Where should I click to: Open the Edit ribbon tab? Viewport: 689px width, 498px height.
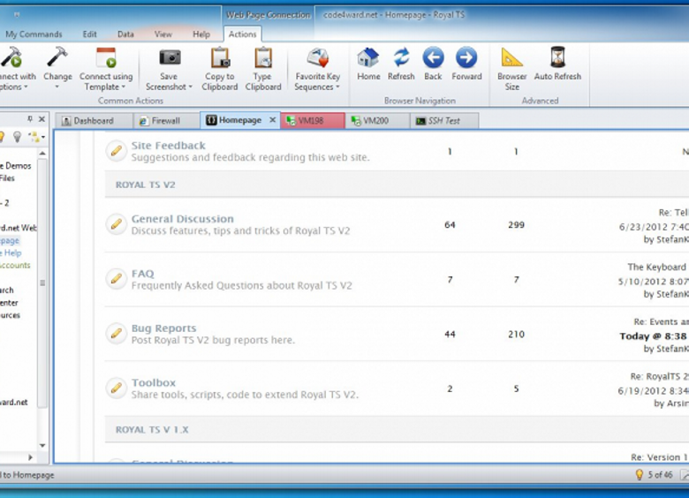(x=89, y=34)
